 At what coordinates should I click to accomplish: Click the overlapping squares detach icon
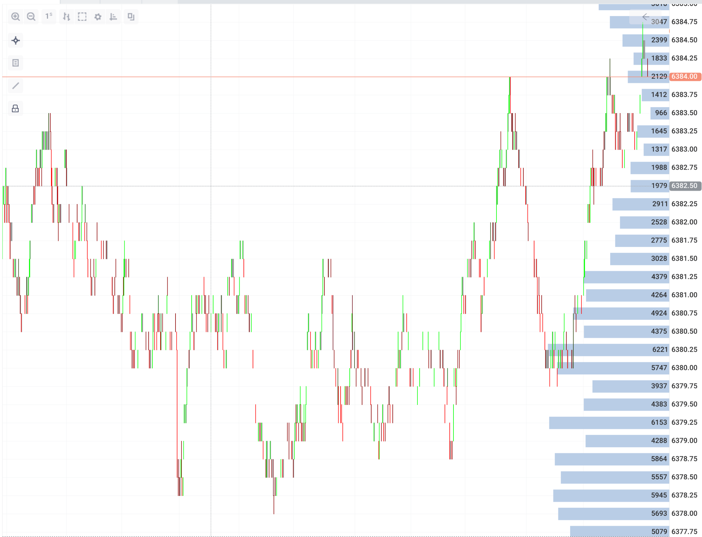131,17
